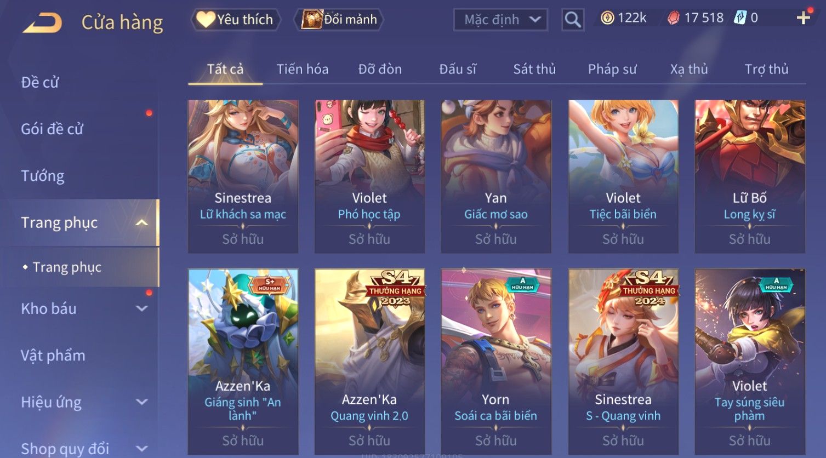Select Yorn Soái ca bãi biển skin
Screen dimensions: 826x458
(496, 362)
